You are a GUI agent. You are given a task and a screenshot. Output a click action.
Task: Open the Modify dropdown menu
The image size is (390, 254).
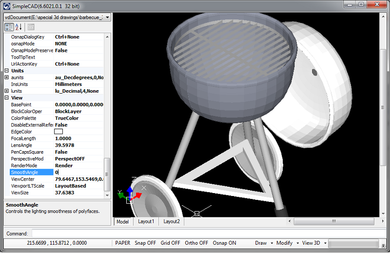pyautogui.click(x=287, y=243)
